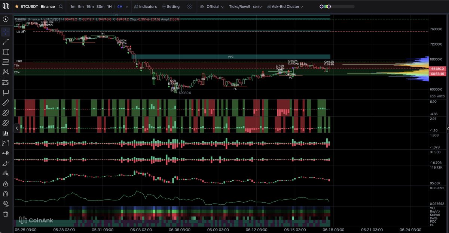Click the 115.72K axis value

pyautogui.click(x=437, y=167)
